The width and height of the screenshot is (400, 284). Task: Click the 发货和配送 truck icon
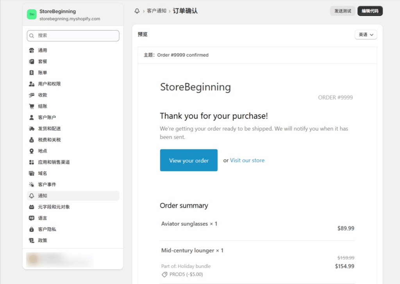pos(32,129)
